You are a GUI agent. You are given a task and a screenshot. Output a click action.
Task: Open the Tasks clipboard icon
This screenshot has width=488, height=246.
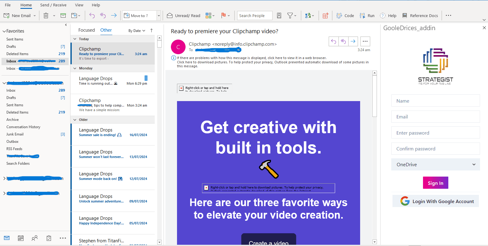click(49, 238)
